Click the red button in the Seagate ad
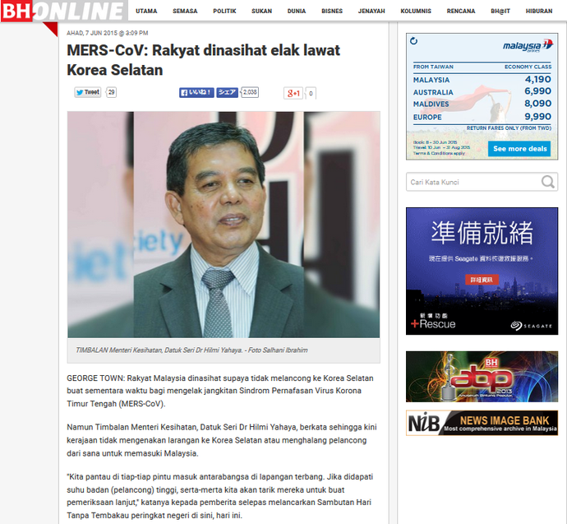This screenshot has width=567, height=524. point(482,280)
